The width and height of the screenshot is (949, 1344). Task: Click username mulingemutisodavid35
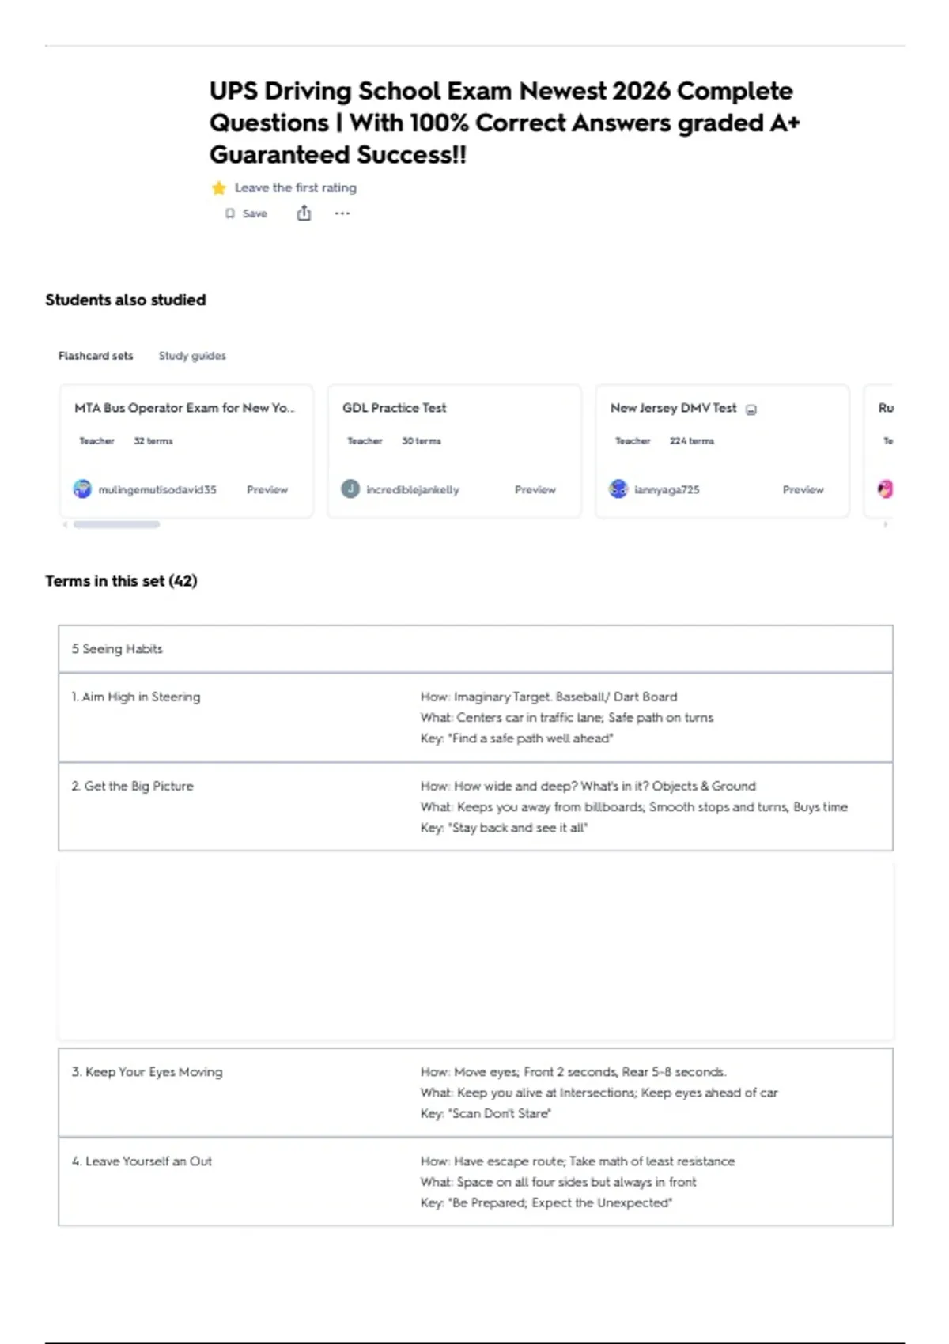pyautogui.click(x=157, y=490)
